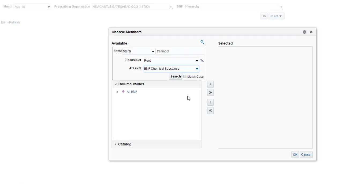Click the Refresh link

[x=14, y=22]
